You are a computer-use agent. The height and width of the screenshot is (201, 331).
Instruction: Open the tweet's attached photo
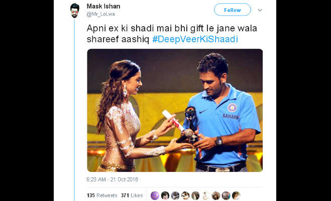[175, 110]
